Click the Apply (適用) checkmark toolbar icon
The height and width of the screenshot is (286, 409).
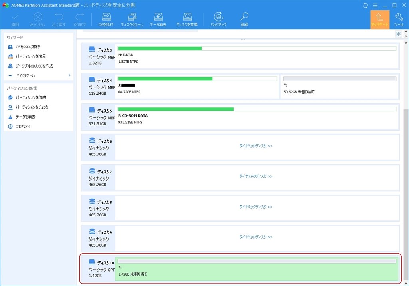coord(15,20)
